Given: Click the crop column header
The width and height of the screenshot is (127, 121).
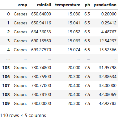Looking at the screenshot, I should pyautogui.click(x=23, y=5).
